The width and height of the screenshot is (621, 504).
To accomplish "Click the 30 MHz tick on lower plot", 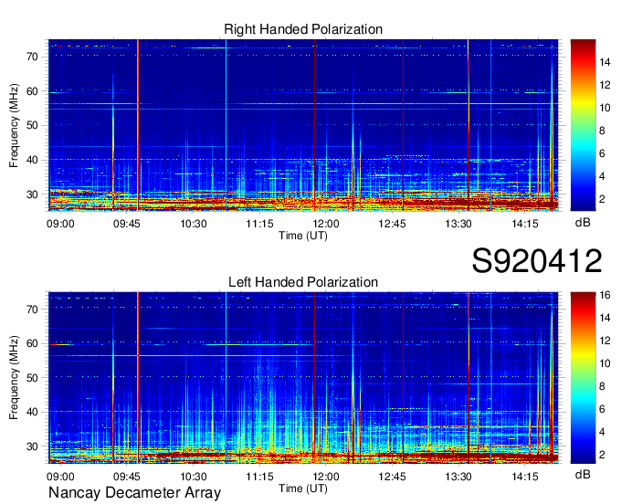I will (x=33, y=446).
